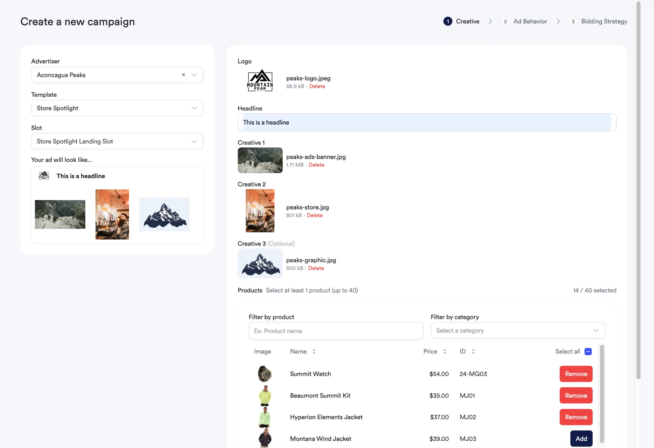
Task: Navigate to the Bidding Strategy step
Action: 604,21
